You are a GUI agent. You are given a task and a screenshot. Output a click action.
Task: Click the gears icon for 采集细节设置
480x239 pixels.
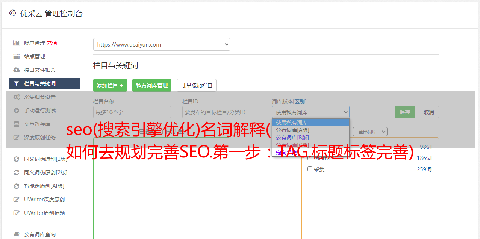[x=17, y=97]
